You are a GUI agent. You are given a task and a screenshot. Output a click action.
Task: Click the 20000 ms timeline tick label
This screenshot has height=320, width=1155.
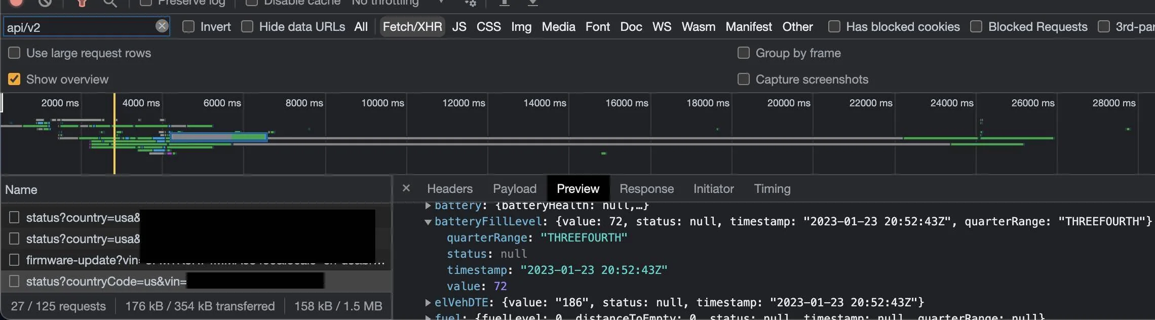pos(789,103)
